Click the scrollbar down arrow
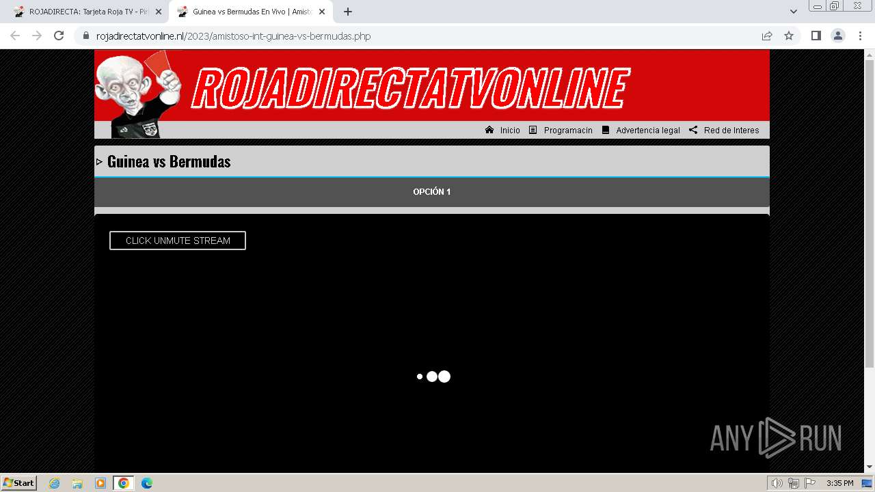The image size is (875, 492). pos(870,467)
